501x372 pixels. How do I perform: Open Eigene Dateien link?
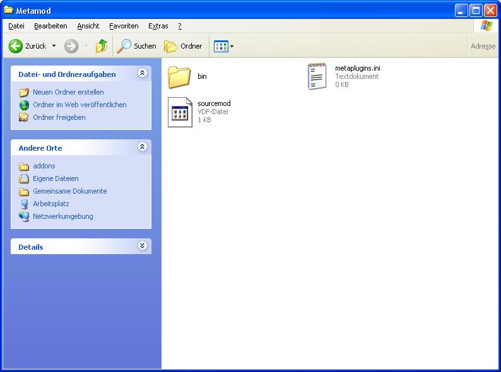click(56, 178)
